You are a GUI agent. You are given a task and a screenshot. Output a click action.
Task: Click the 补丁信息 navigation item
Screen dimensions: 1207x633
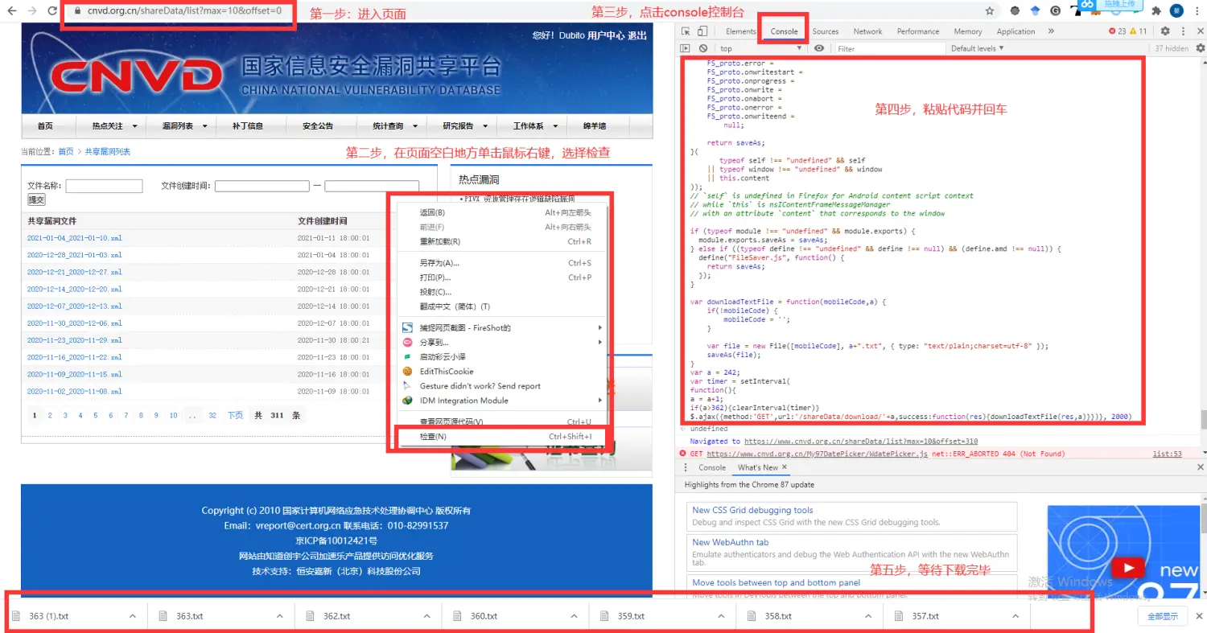point(248,126)
